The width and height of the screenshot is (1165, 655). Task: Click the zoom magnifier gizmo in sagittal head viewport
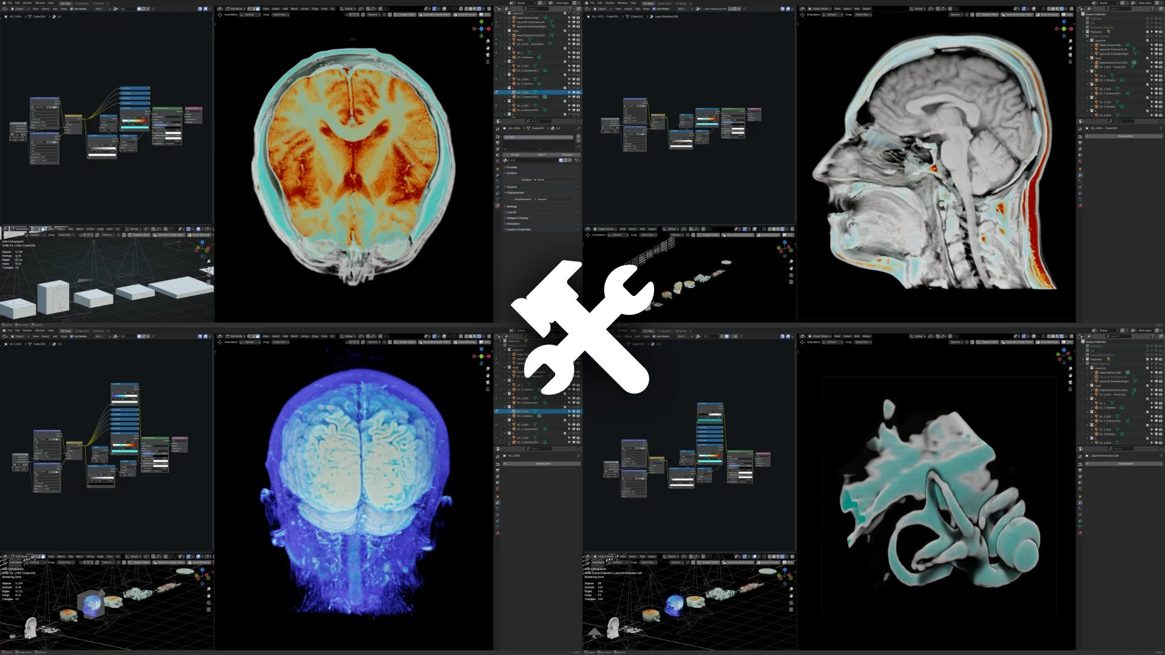point(1070,41)
